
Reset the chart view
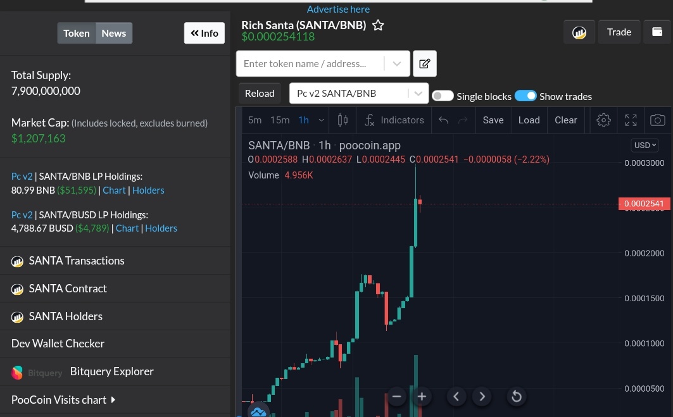(x=517, y=396)
